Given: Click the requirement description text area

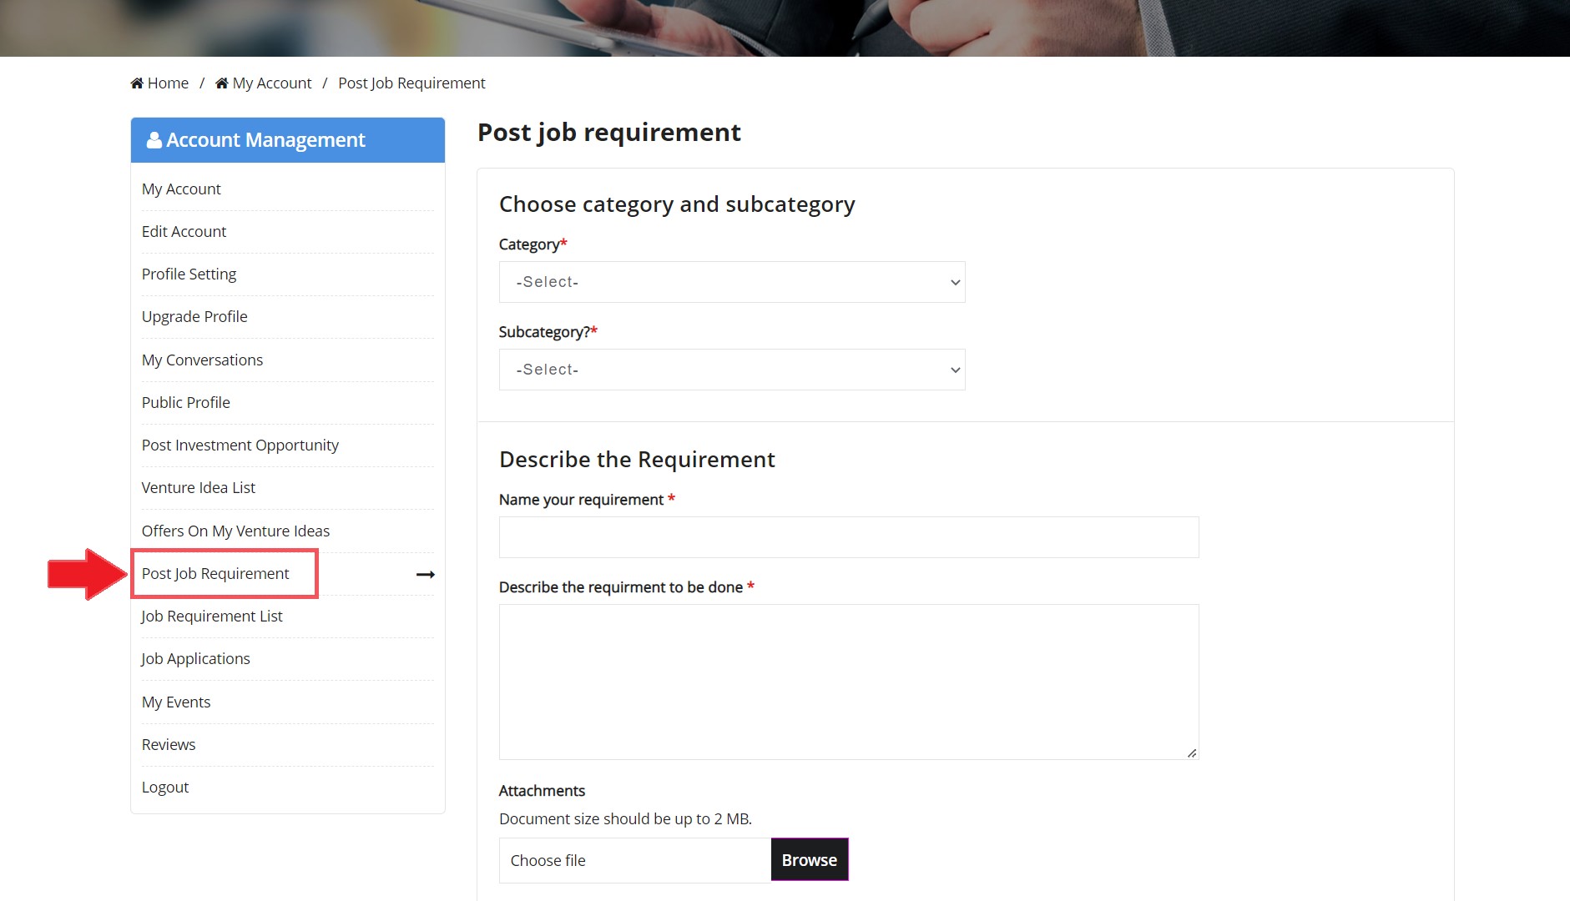Looking at the screenshot, I should (x=849, y=682).
